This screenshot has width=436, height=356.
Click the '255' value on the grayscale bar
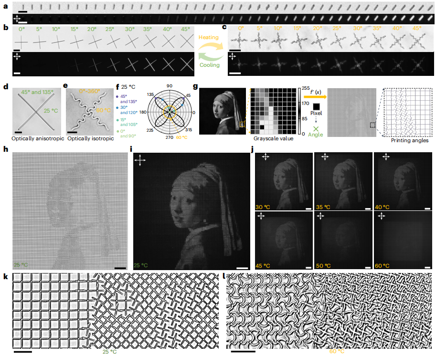click(306, 88)
